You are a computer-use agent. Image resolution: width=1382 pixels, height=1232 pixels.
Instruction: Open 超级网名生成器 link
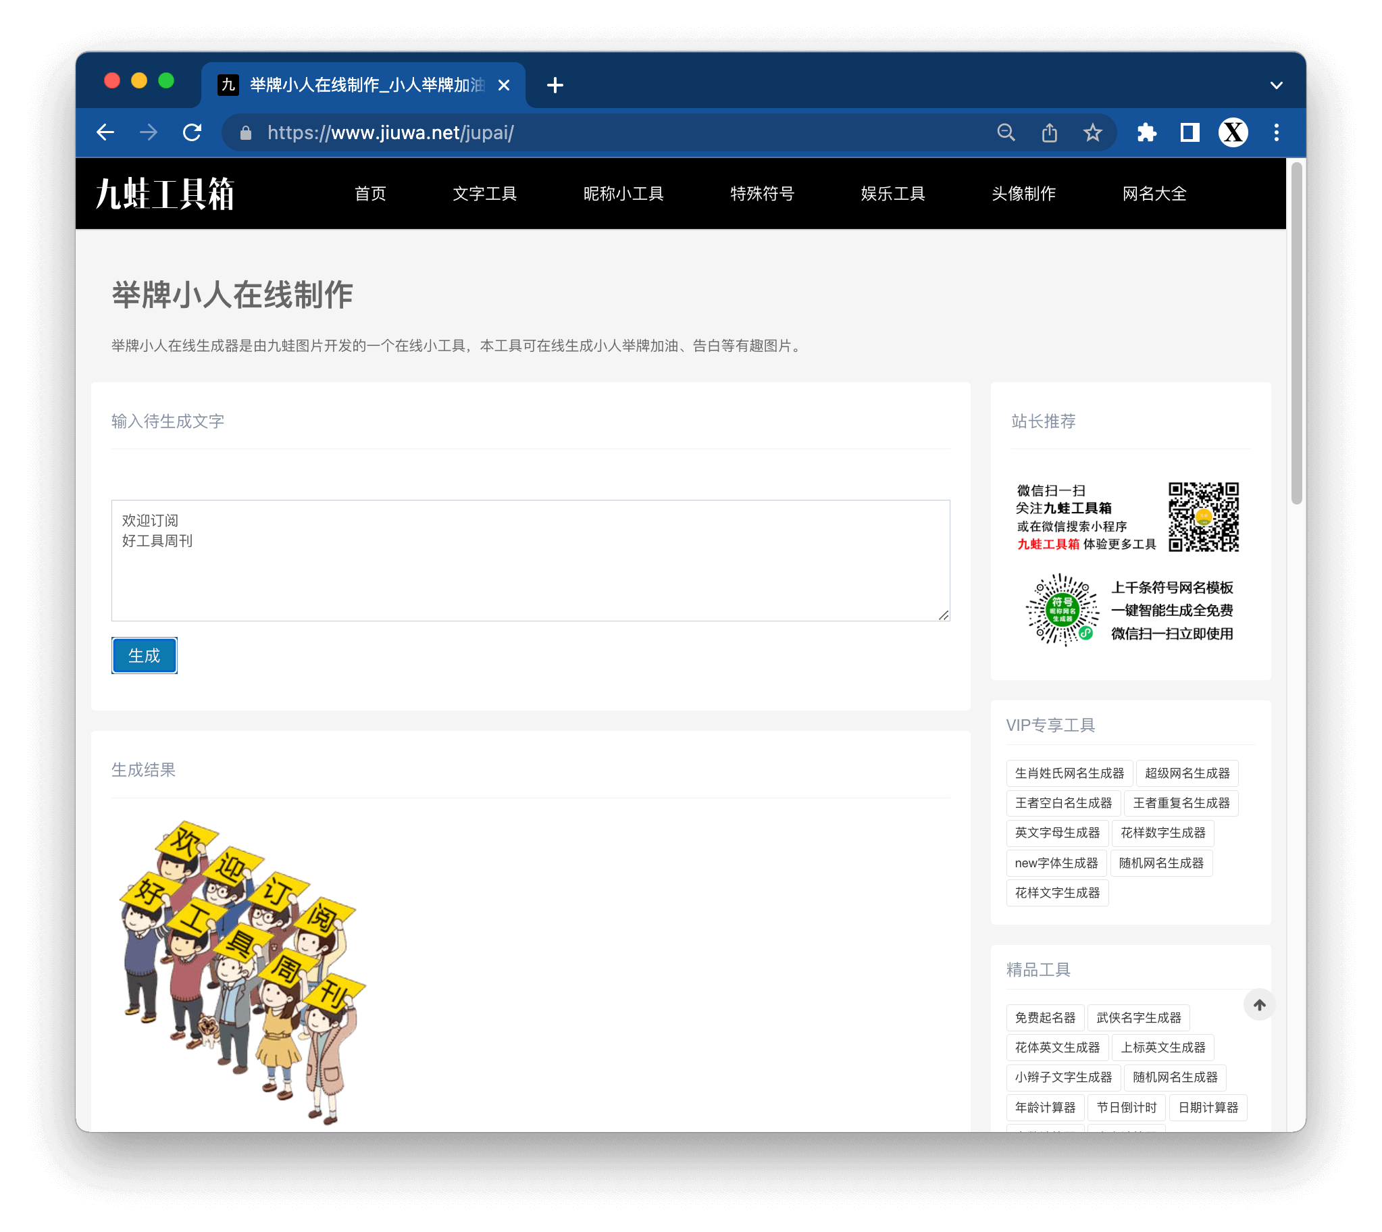click(x=1186, y=773)
